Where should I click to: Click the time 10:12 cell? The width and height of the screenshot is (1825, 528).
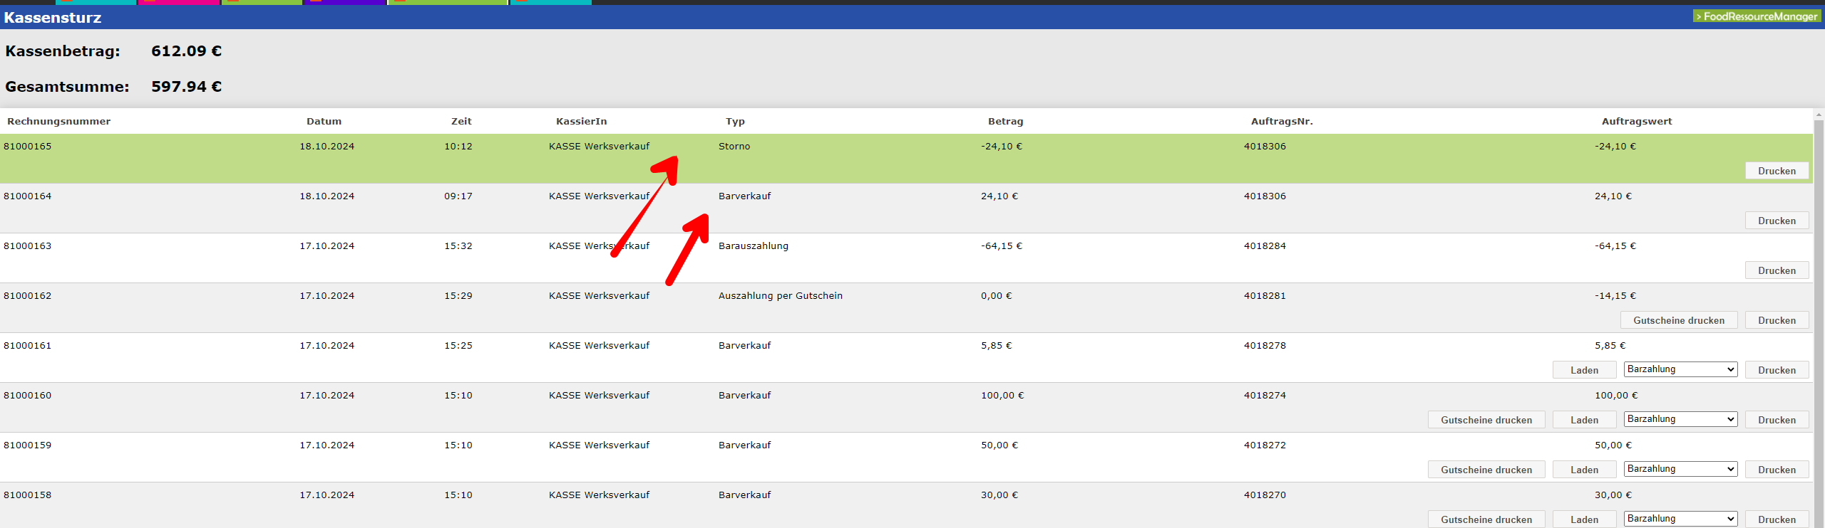[x=458, y=146]
